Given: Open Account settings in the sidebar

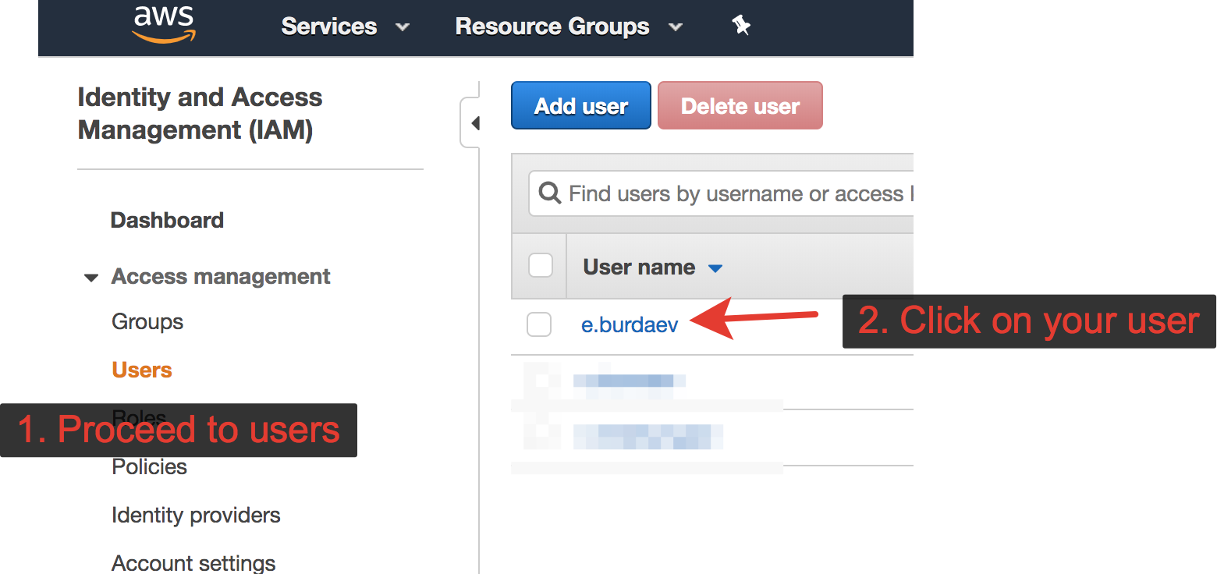Looking at the screenshot, I should [x=193, y=563].
